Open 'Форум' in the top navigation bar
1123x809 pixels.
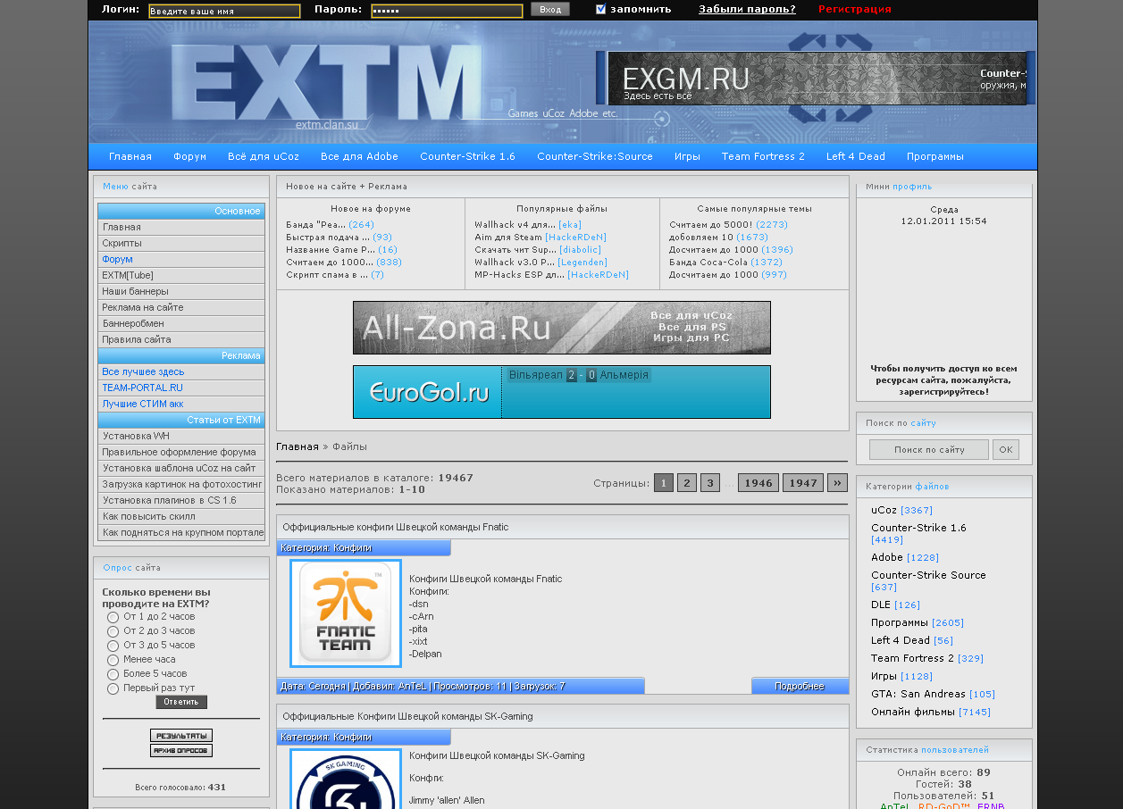(190, 156)
